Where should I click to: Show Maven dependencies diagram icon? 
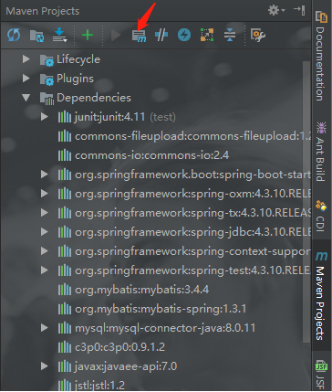[207, 36]
